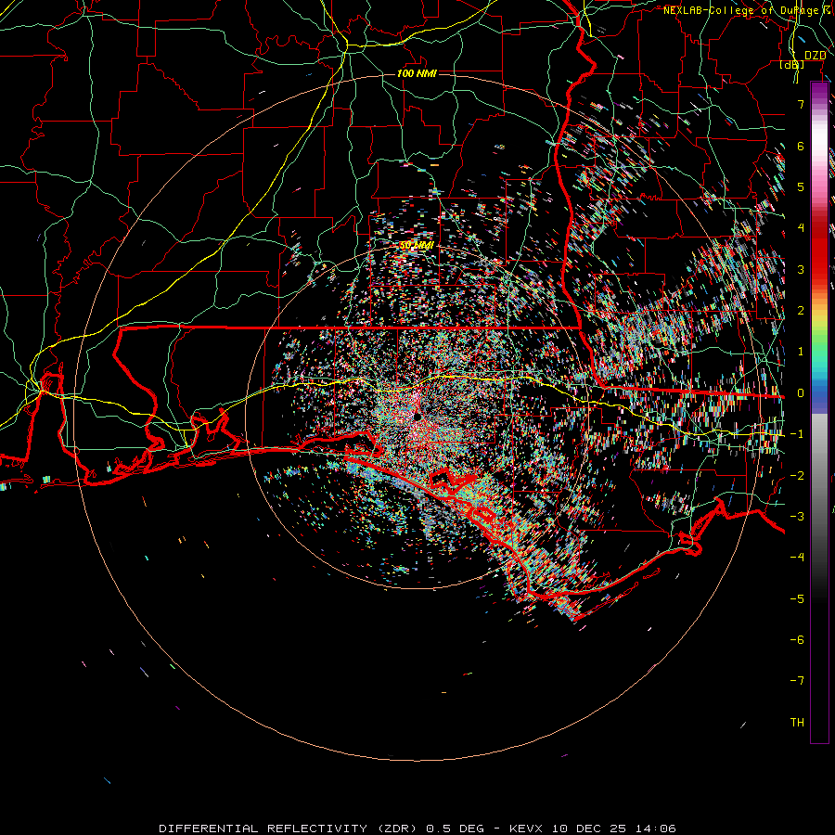The height and width of the screenshot is (835, 835).
Task: Click the "100 NMI" range ring label
Action: pos(417,73)
